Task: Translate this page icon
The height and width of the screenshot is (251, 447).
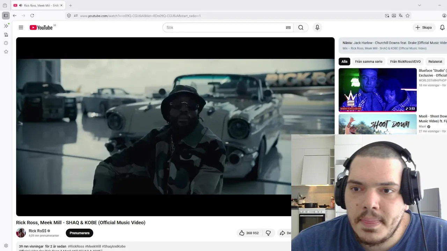Action: [401, 16]
